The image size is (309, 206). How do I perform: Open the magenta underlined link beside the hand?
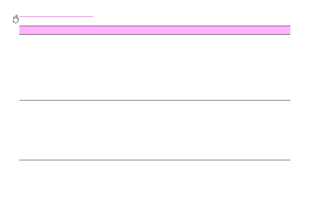coord(56,16)
